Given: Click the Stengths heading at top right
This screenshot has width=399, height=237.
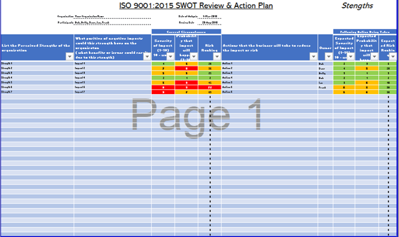Looking at the screenshot, I should [x=357, y=6].
